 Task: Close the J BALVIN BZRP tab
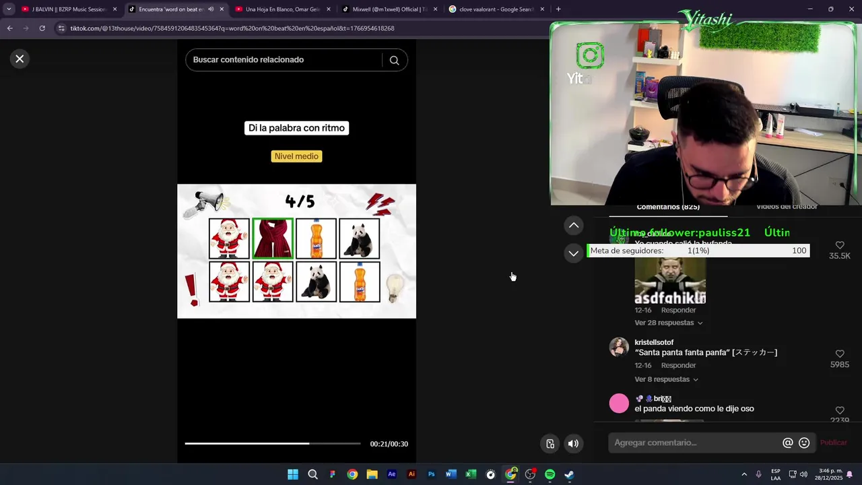pos(114,9)
